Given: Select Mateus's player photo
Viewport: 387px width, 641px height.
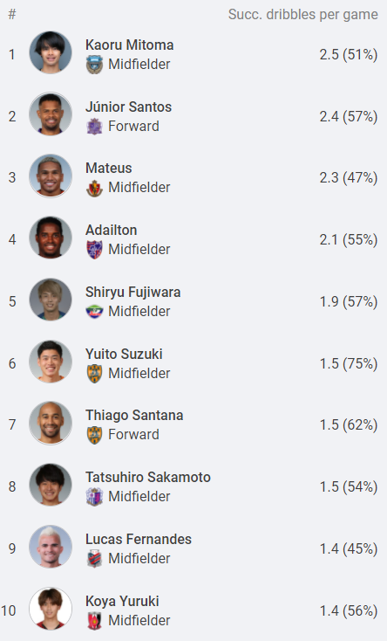Looking at the screenshot, I should [51, 176].
